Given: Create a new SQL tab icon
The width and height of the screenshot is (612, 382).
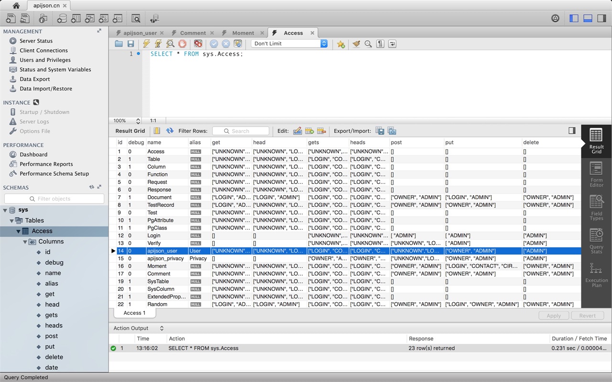Looking at the screenshot, I should 11,19.
